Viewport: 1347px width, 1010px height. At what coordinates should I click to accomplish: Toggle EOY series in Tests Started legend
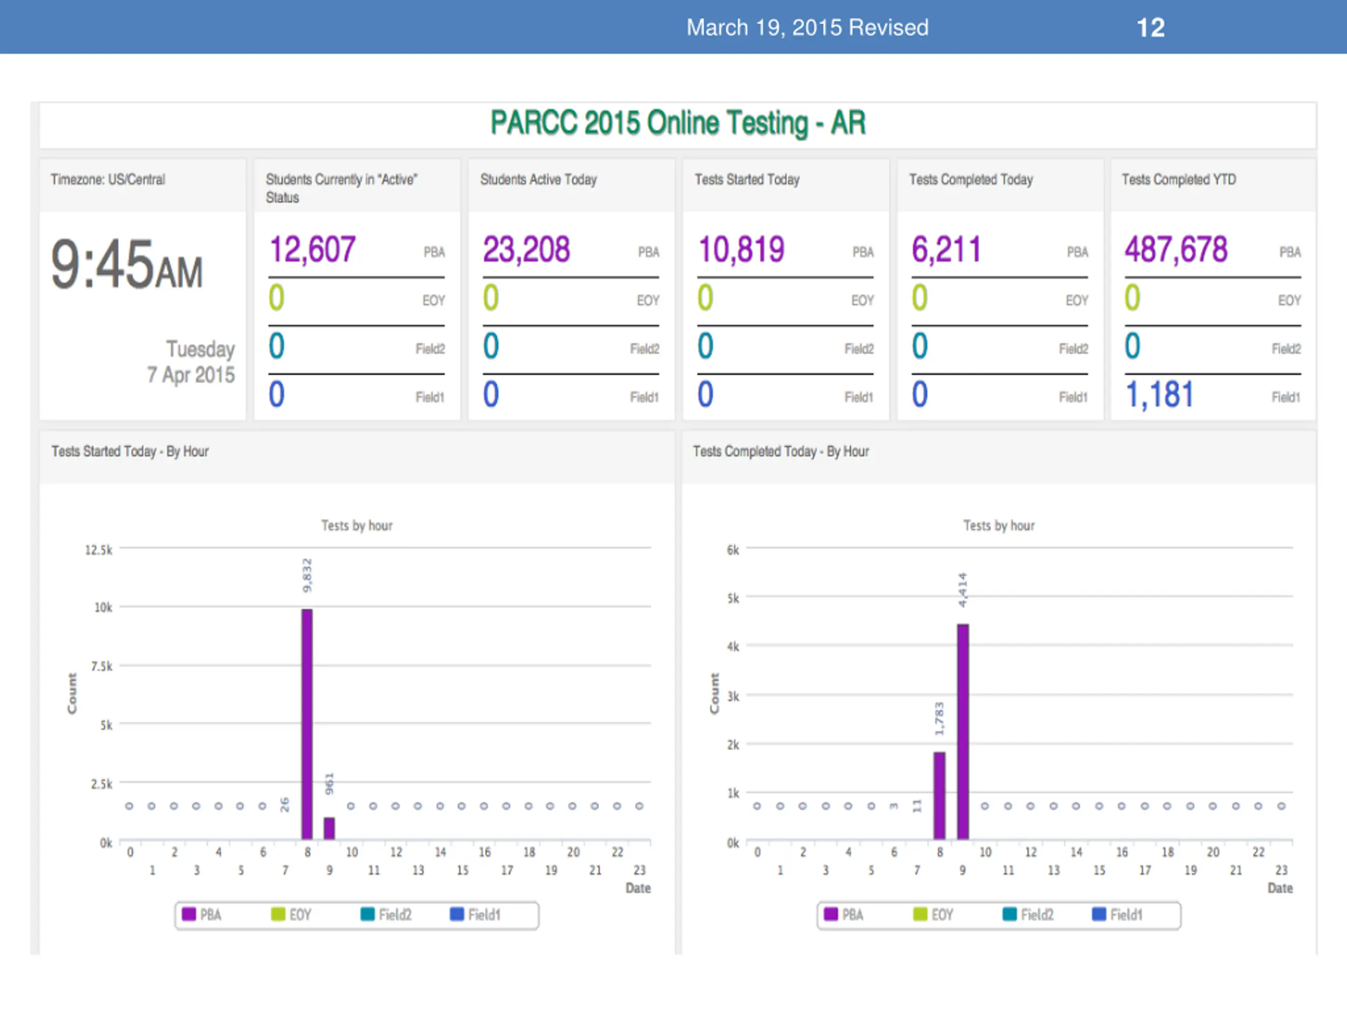click(x=291, y=914)
